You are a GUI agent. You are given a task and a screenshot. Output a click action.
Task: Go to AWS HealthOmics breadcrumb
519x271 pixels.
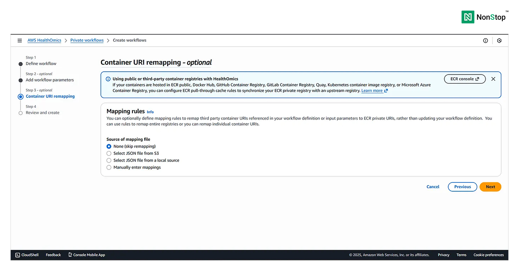tap(44, 40)
